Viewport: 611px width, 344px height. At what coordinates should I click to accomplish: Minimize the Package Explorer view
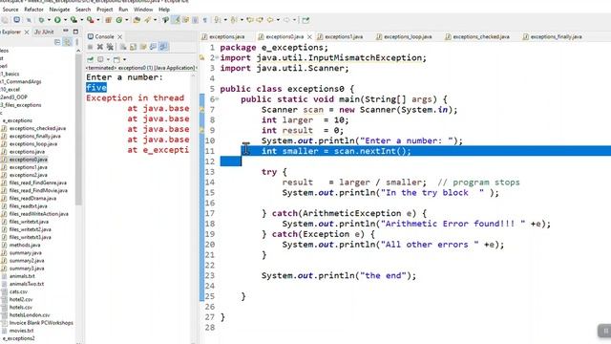tap(66, 31)
